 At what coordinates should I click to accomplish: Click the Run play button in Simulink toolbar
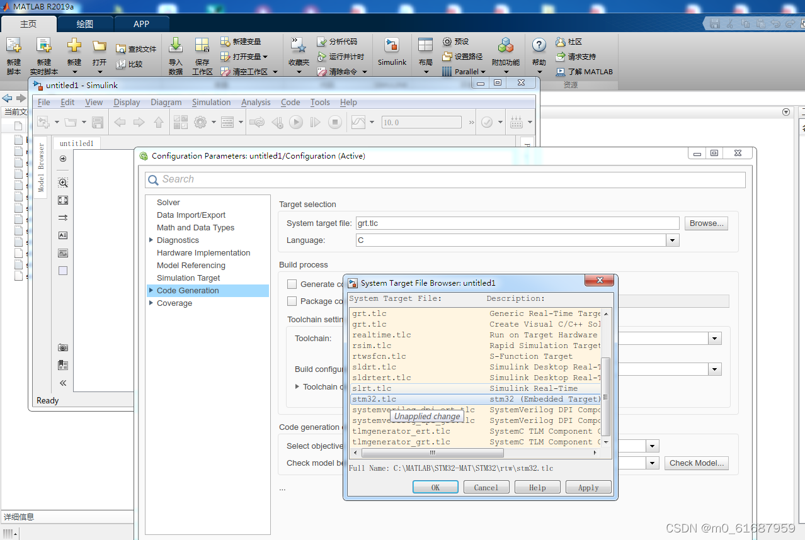(296, 123)
